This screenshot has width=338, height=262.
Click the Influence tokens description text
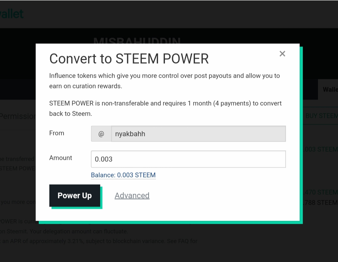(x=165, y=81)
